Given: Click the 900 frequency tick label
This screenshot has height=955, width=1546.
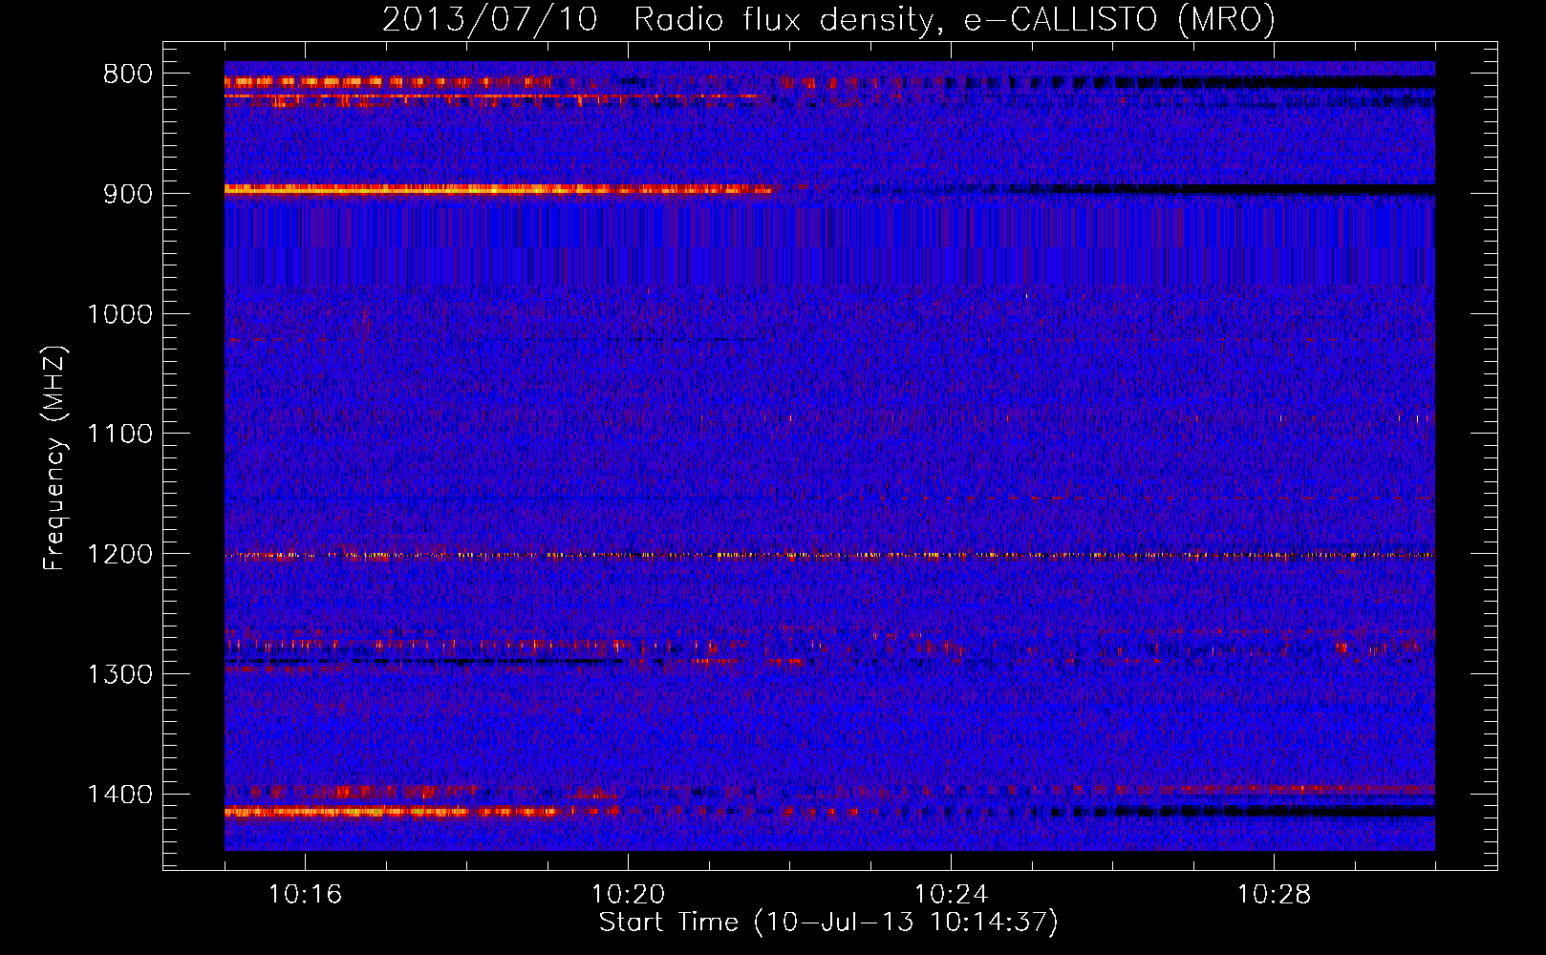Looking at the screenshot, I should (x=128, y=194).
